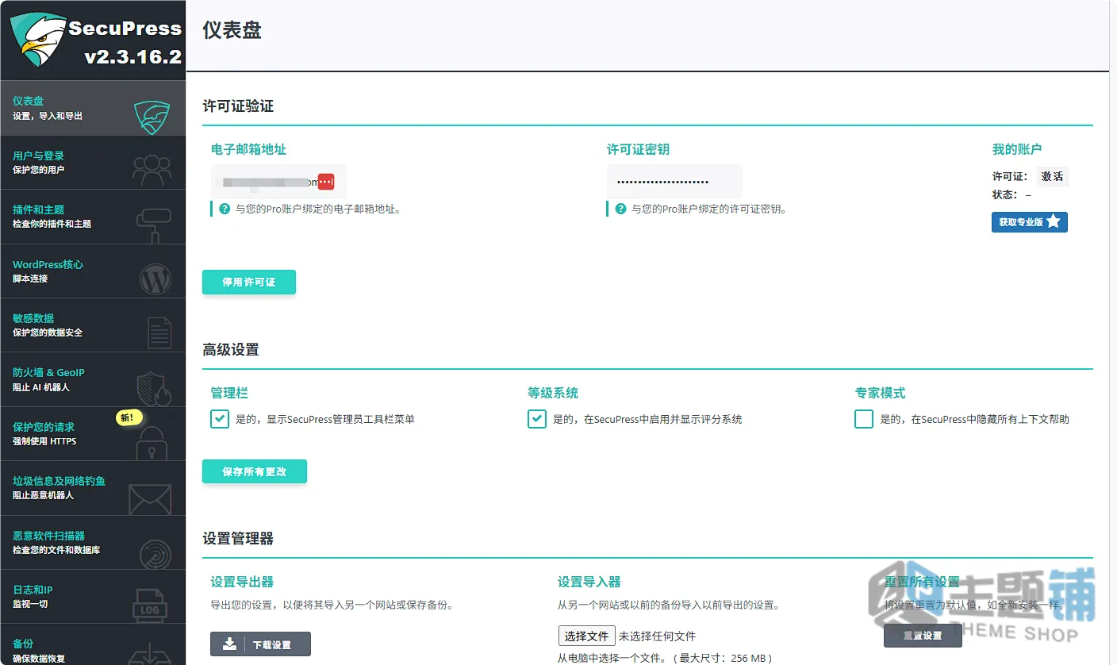The width and height of the screenshot is (1117, 665).
Task: Enable the 专家模式 expert mode checkbox
Action: (864, 419)
